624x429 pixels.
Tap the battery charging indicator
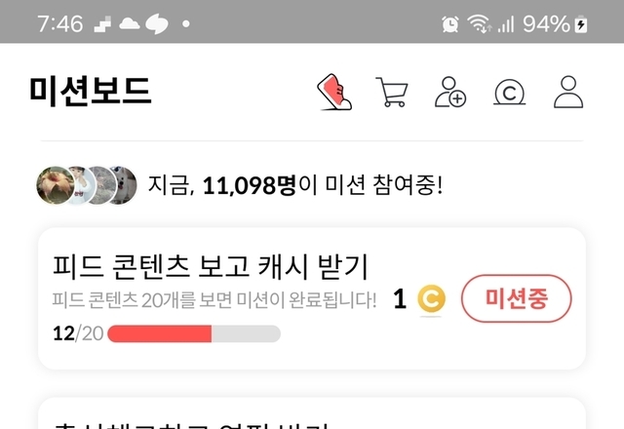pos(581,23)
